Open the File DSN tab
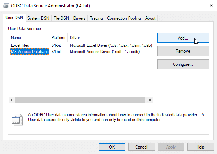 (x=61, y=18)
